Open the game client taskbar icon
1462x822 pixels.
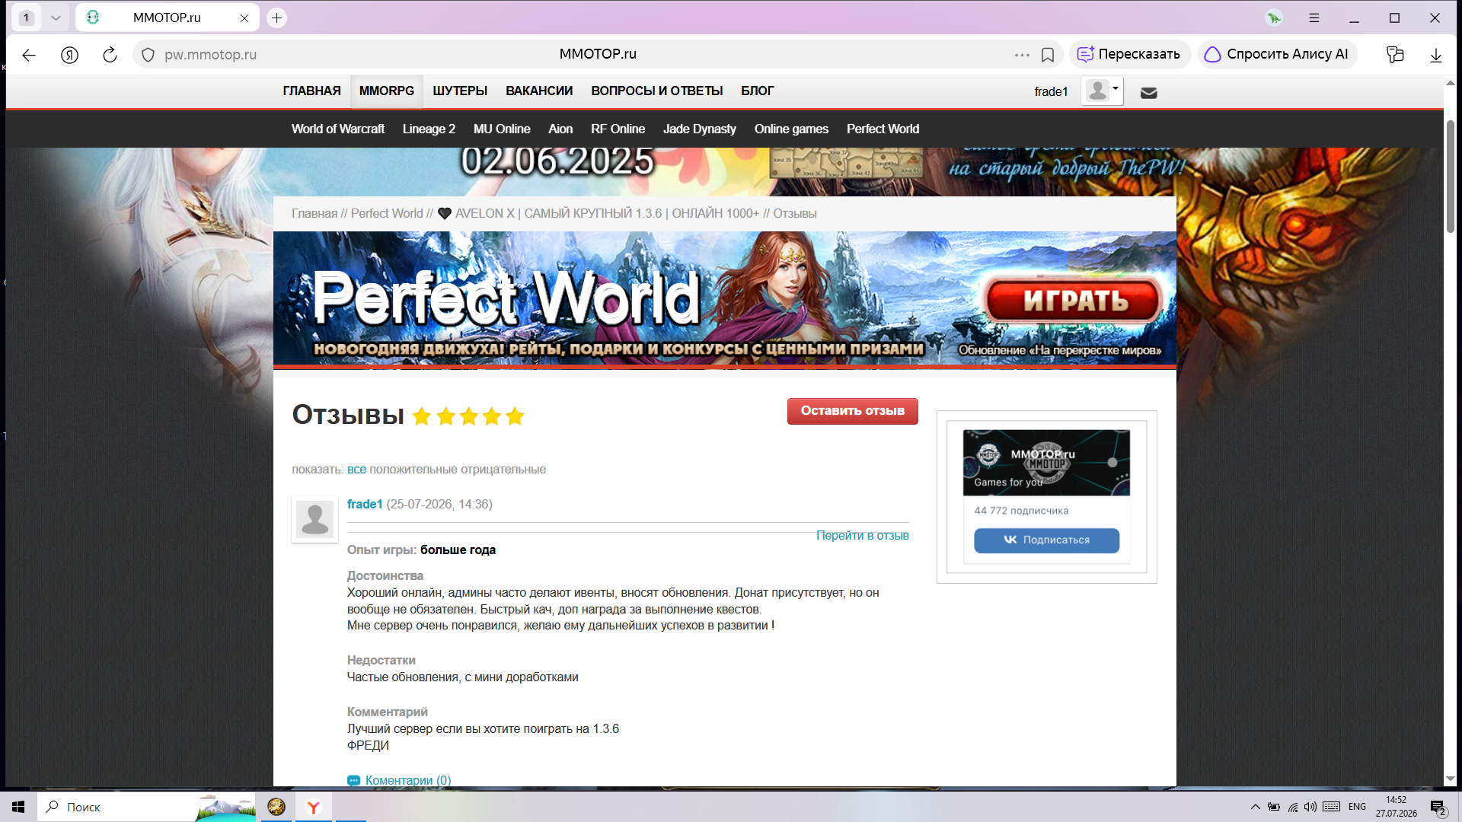276,807
